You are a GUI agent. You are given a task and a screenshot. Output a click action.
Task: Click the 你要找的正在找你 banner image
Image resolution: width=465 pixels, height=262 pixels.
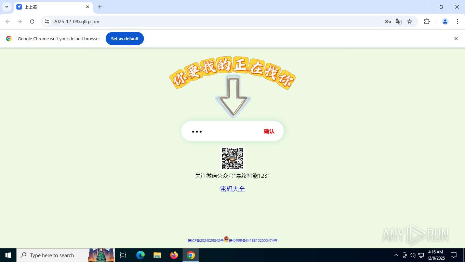point(232,73)
